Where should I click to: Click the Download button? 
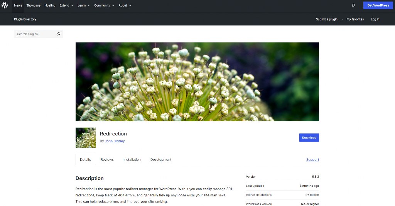[x=309, y=137]
